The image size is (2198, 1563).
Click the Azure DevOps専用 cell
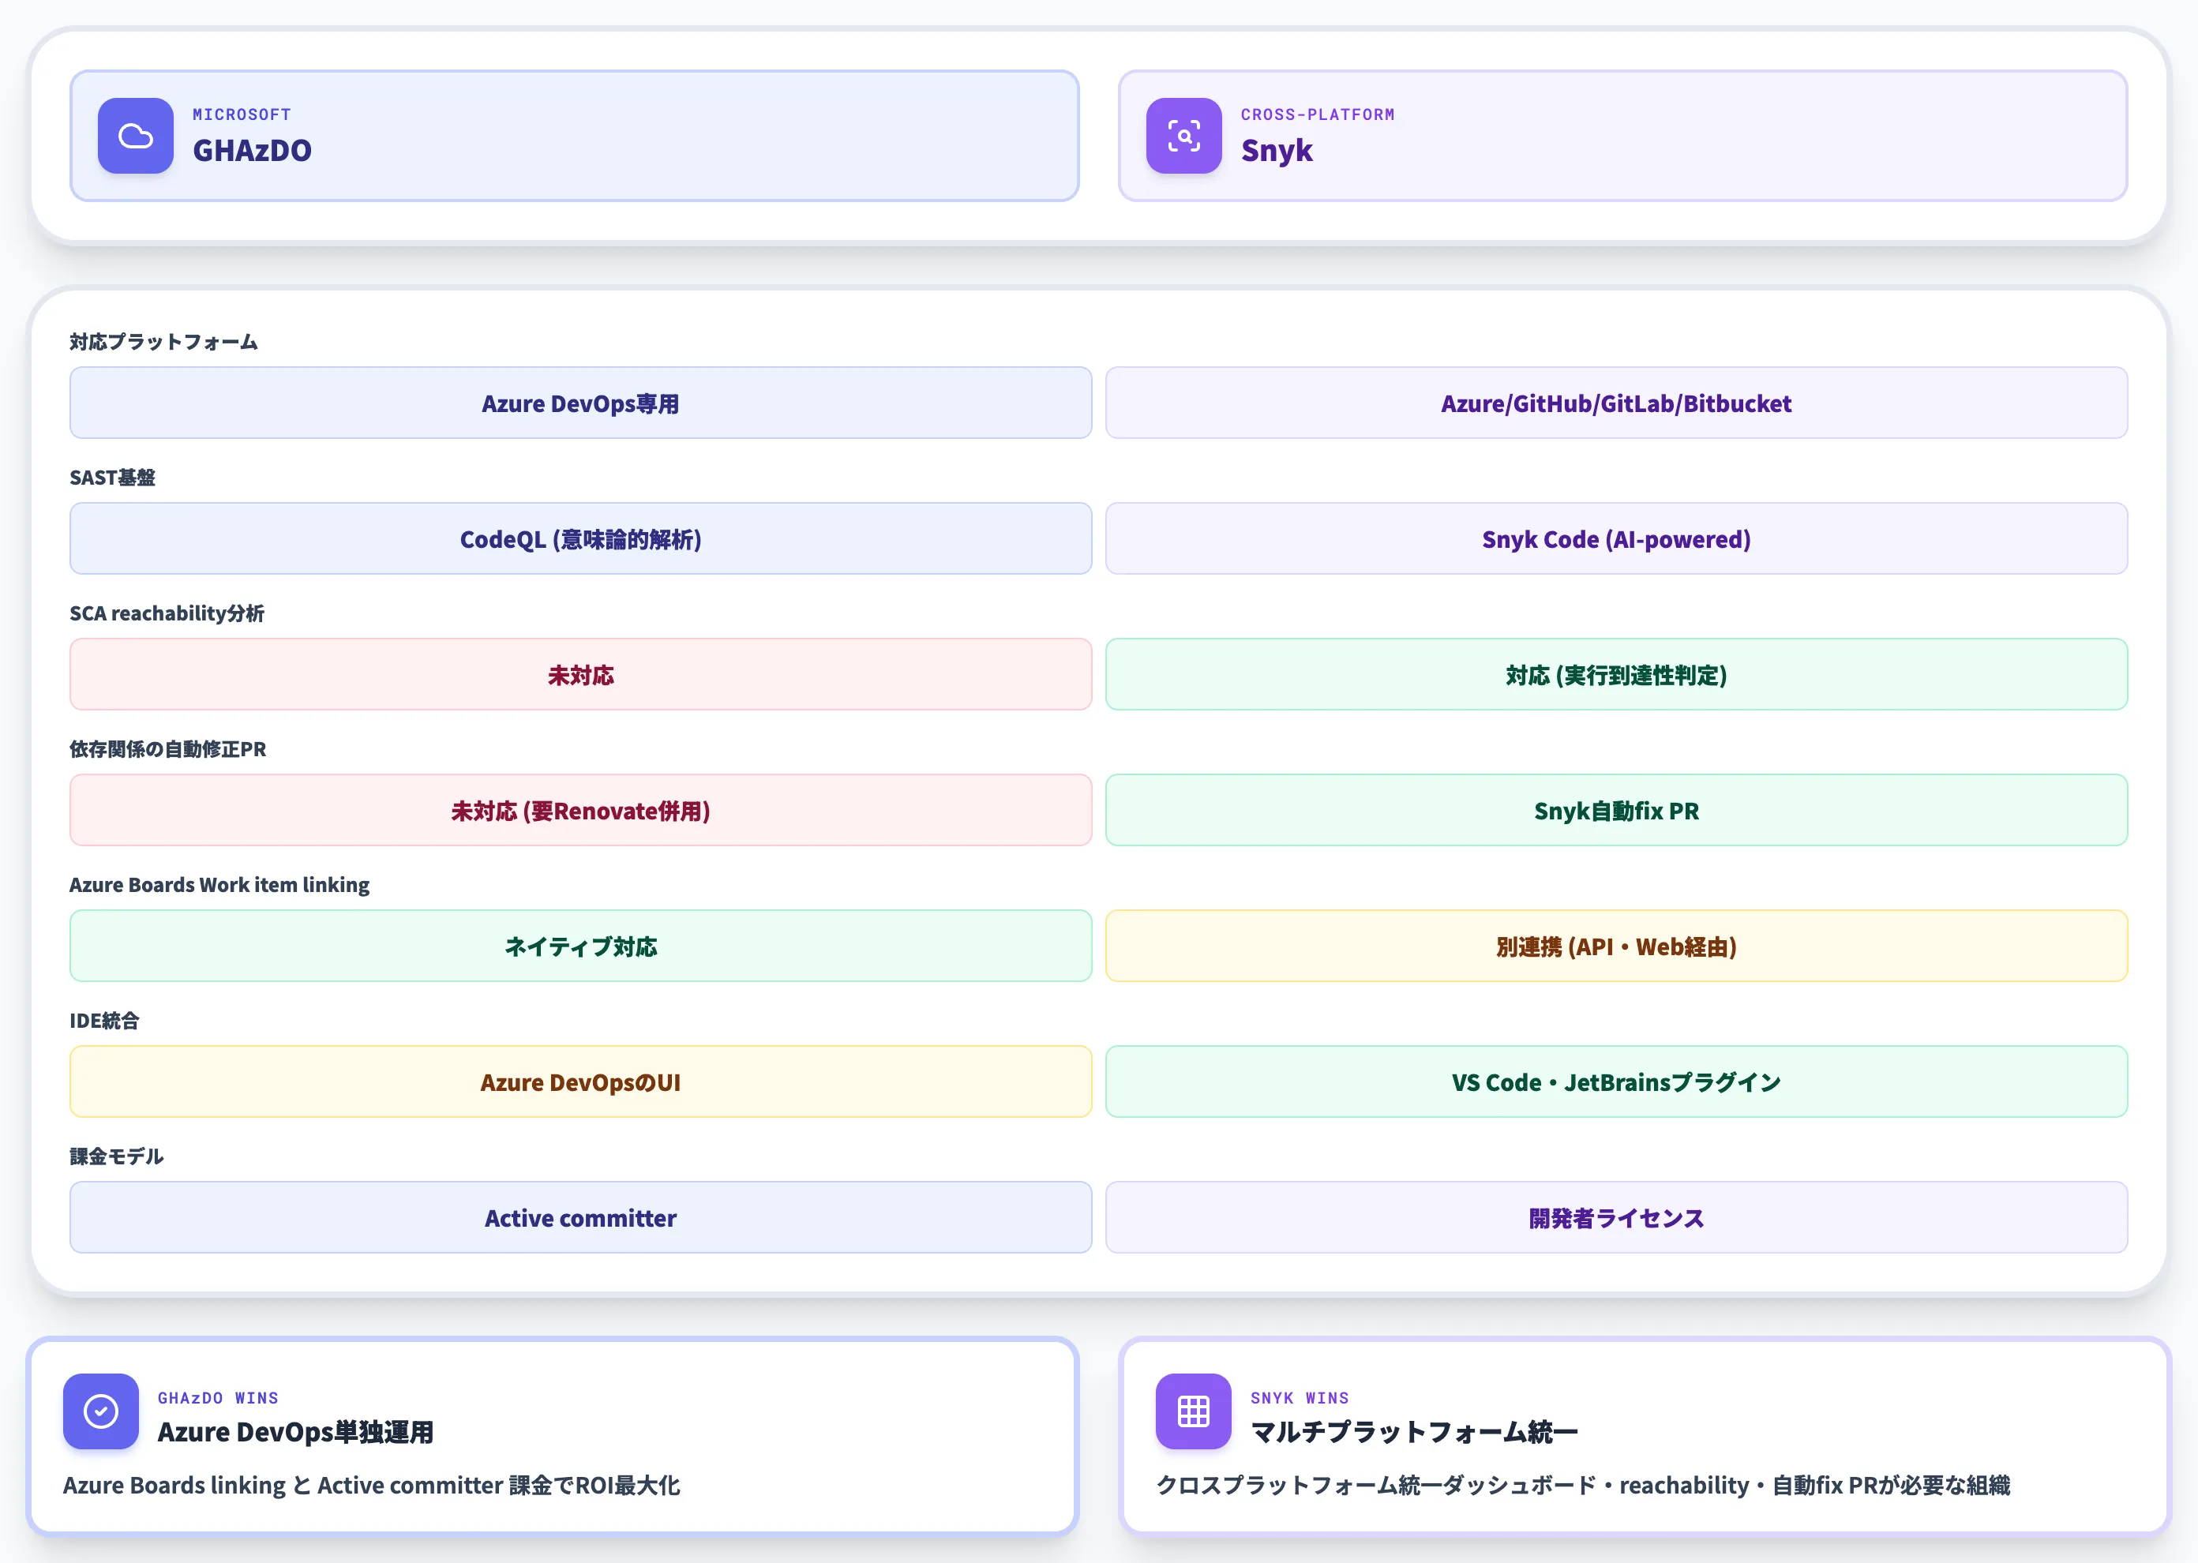[580, 403]
